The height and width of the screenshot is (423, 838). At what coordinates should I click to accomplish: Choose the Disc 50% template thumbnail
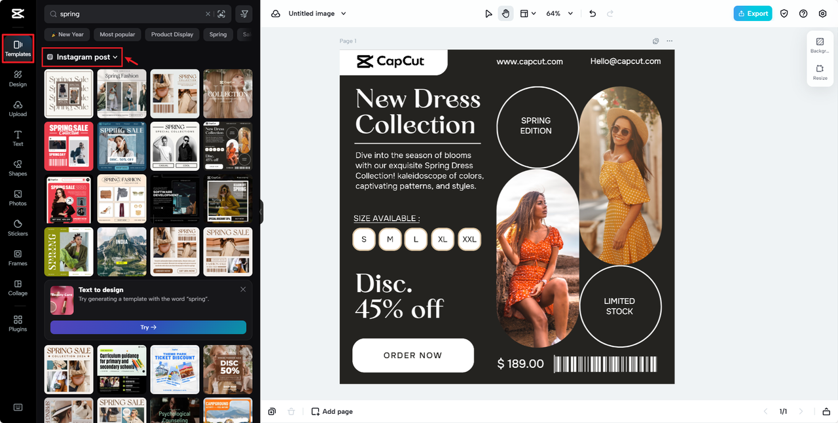click(x=228, y=369)
